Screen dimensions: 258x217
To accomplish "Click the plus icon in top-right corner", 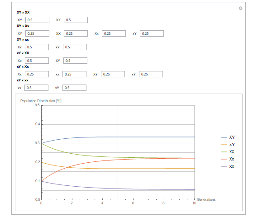I will (240, 8).
